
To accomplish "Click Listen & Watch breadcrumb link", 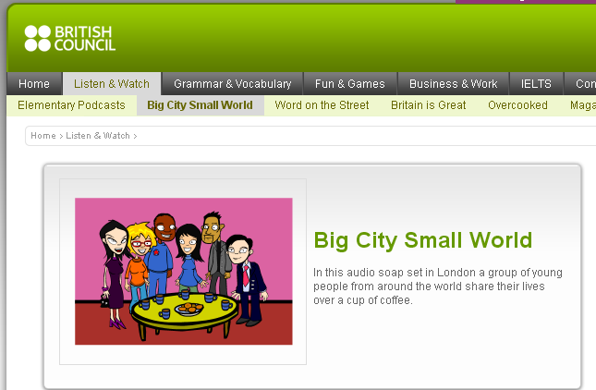I will (98, 136).
